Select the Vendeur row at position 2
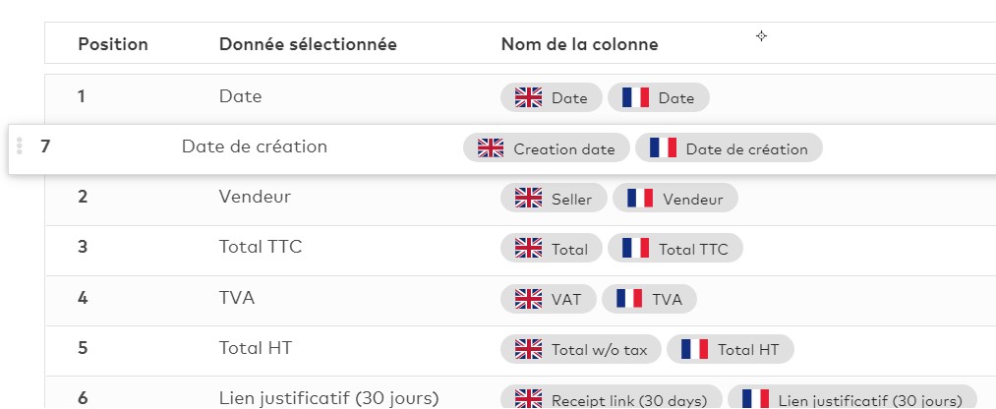 click(x=520, y=199)
